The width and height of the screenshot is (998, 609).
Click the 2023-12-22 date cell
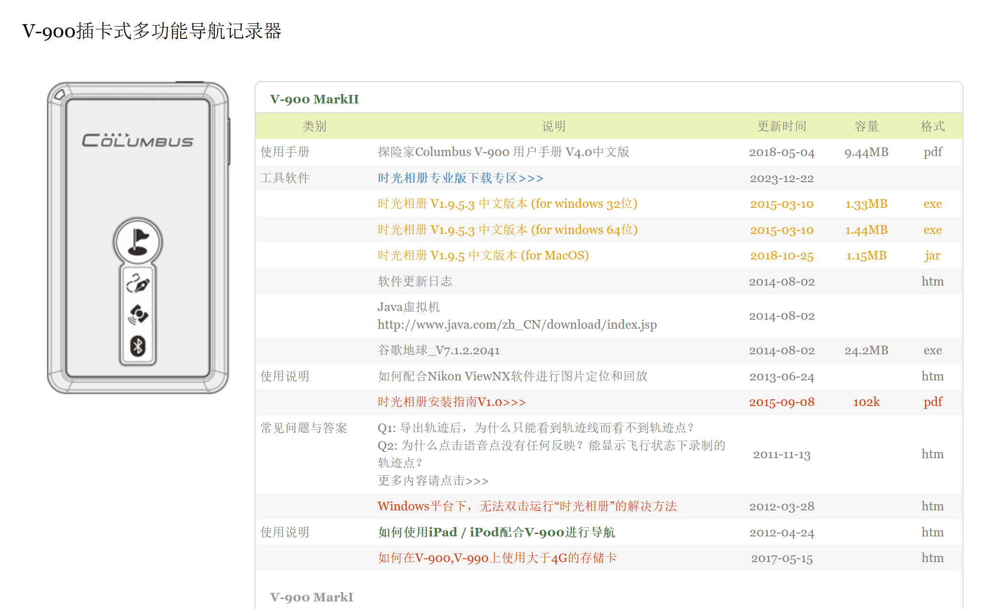coord(782,178)
